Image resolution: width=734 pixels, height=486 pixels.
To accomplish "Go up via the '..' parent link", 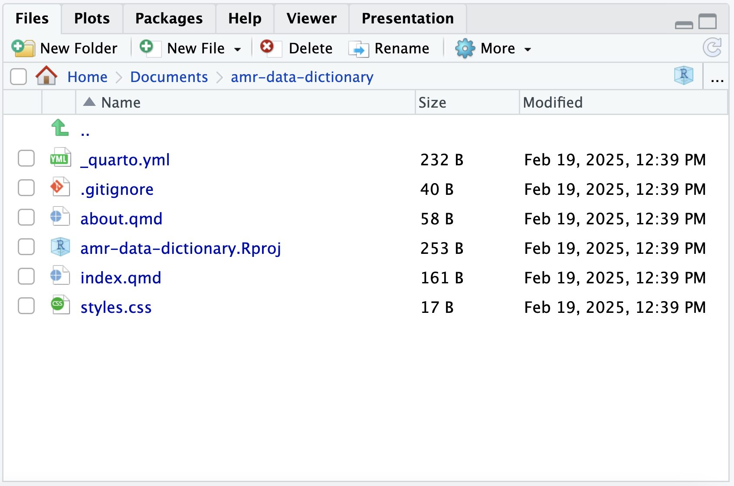I will (85, 134).
